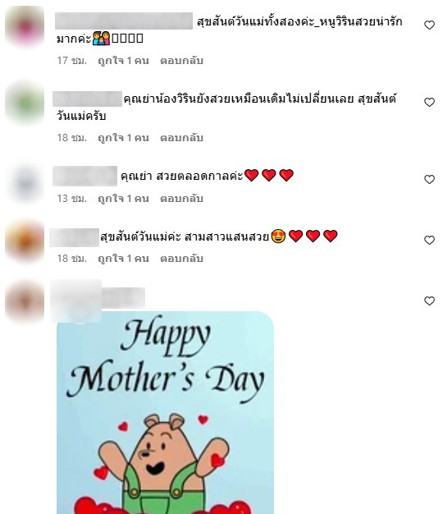Screen dimensions: 443x514
Task: Reply to the 13 ชม. comment
Action: [x=181, y=199]
